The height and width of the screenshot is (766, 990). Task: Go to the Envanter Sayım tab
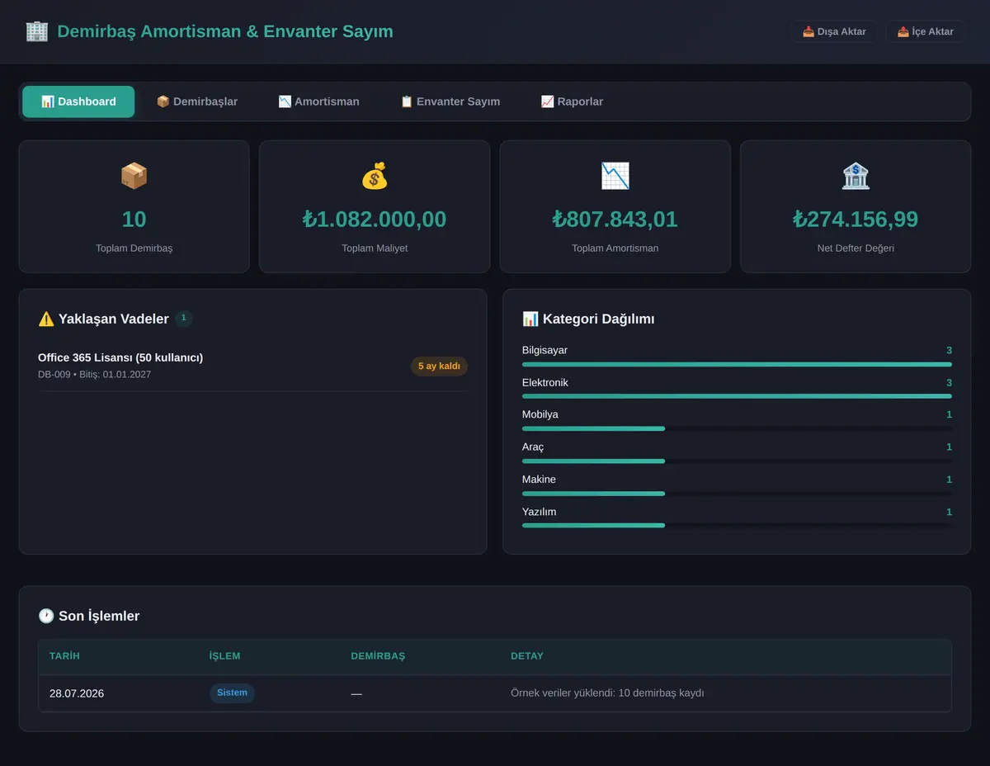coord(450,102)
